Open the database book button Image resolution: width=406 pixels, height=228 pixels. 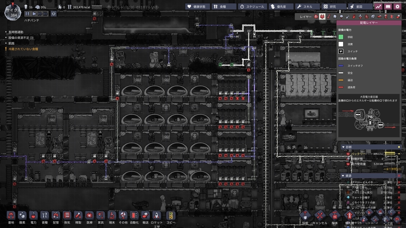388,6
